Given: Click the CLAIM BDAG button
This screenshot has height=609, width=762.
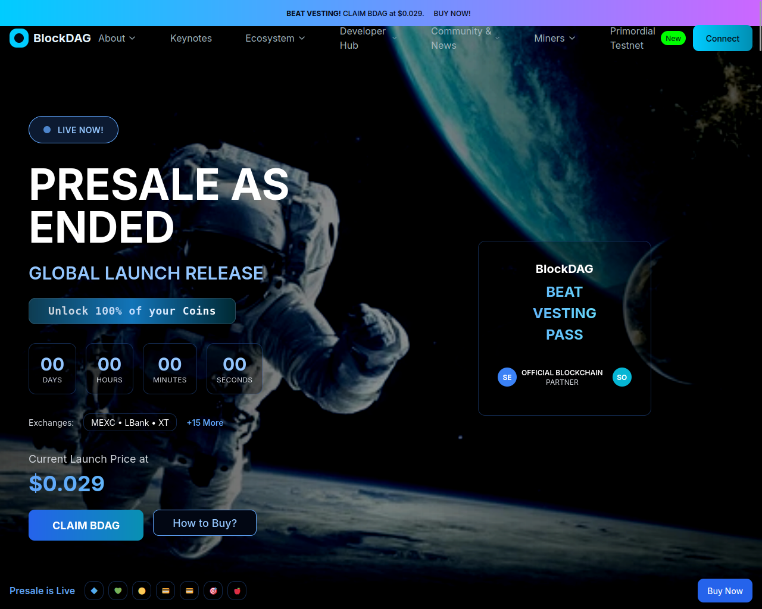Looking at the screenshot, I should point(86,525).
